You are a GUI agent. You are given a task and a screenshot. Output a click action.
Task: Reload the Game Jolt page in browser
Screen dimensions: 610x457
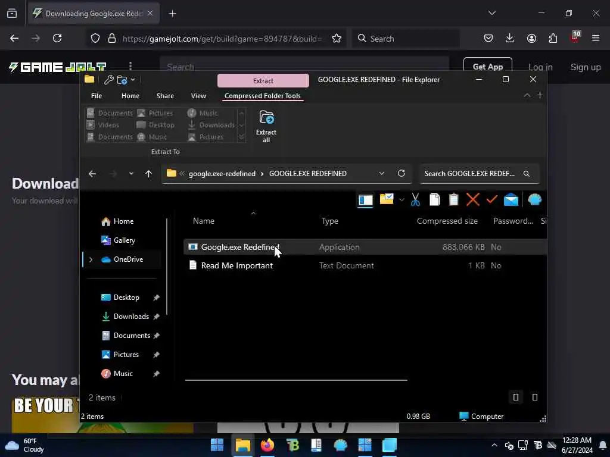(x=57, y=38)
